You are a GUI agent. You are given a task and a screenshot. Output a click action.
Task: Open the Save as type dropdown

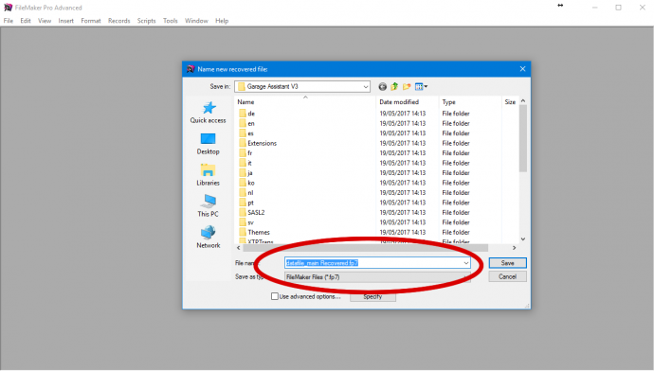pyautogui.click(x=377, y=277)
